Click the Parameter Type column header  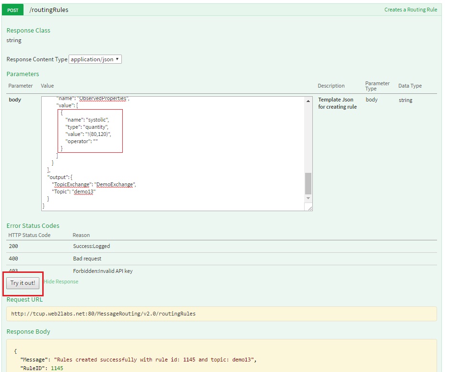[x=378, y=86]
